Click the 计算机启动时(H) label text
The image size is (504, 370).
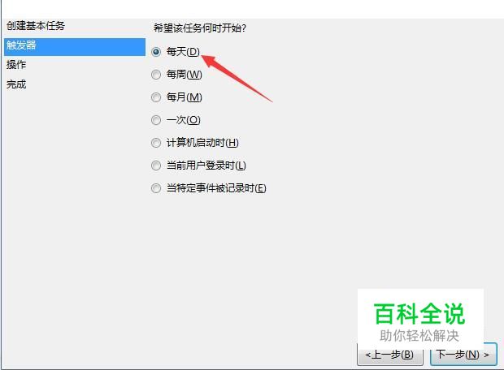coord(202,143)
